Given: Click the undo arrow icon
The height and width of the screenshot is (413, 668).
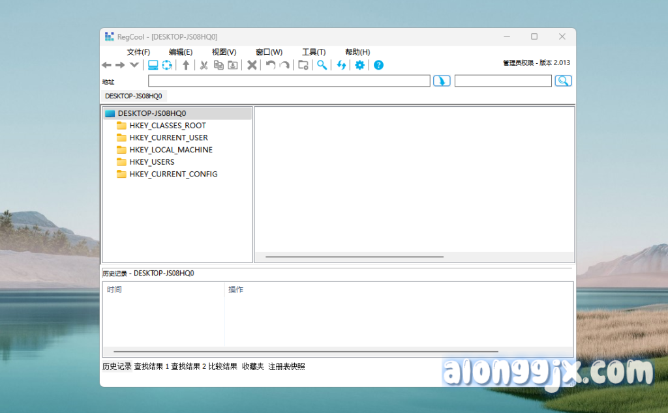Looking at the screenshot, I should tap(270, 65).
